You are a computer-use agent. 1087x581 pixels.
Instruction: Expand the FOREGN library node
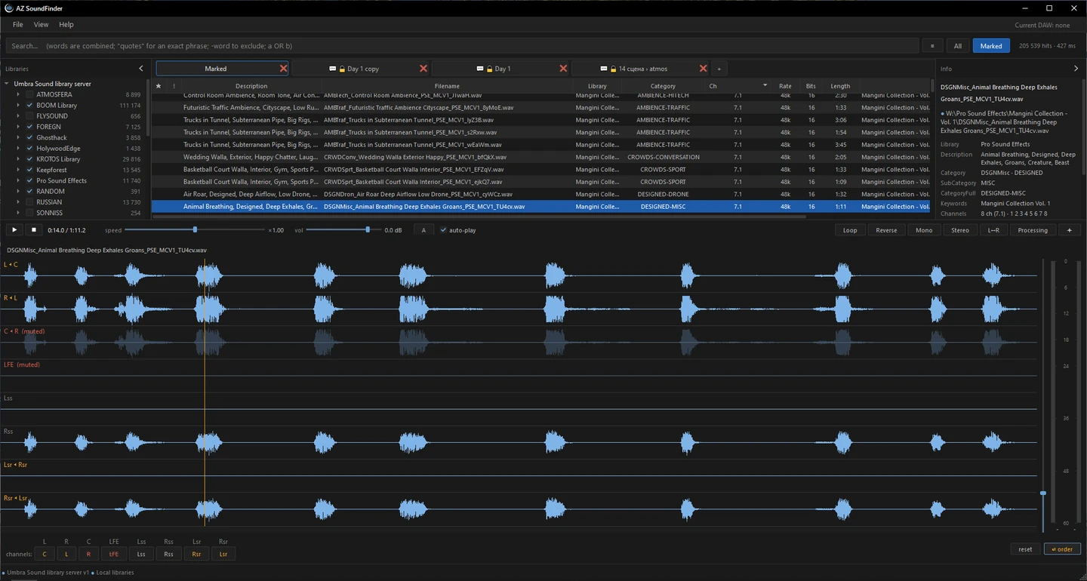click(18, 127)
